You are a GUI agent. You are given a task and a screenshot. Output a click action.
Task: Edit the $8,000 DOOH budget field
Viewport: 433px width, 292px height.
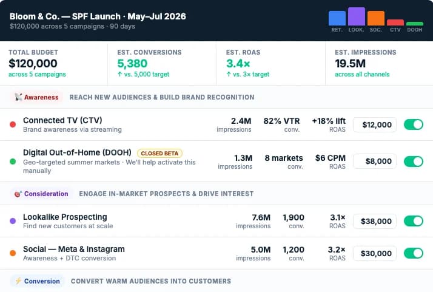tap(375, 161)
